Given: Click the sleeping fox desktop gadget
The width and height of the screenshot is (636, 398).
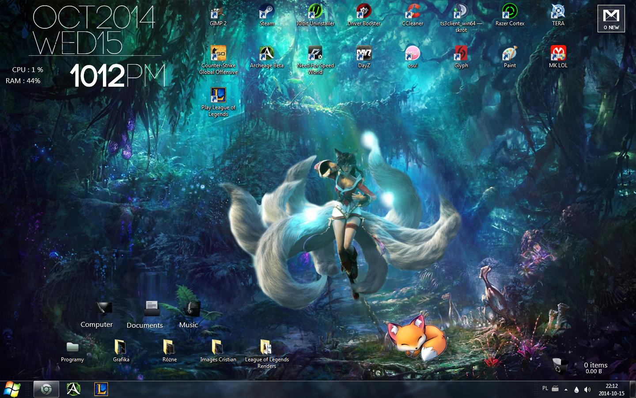Looking at the screenshot, I should click(x=416, y=338).
